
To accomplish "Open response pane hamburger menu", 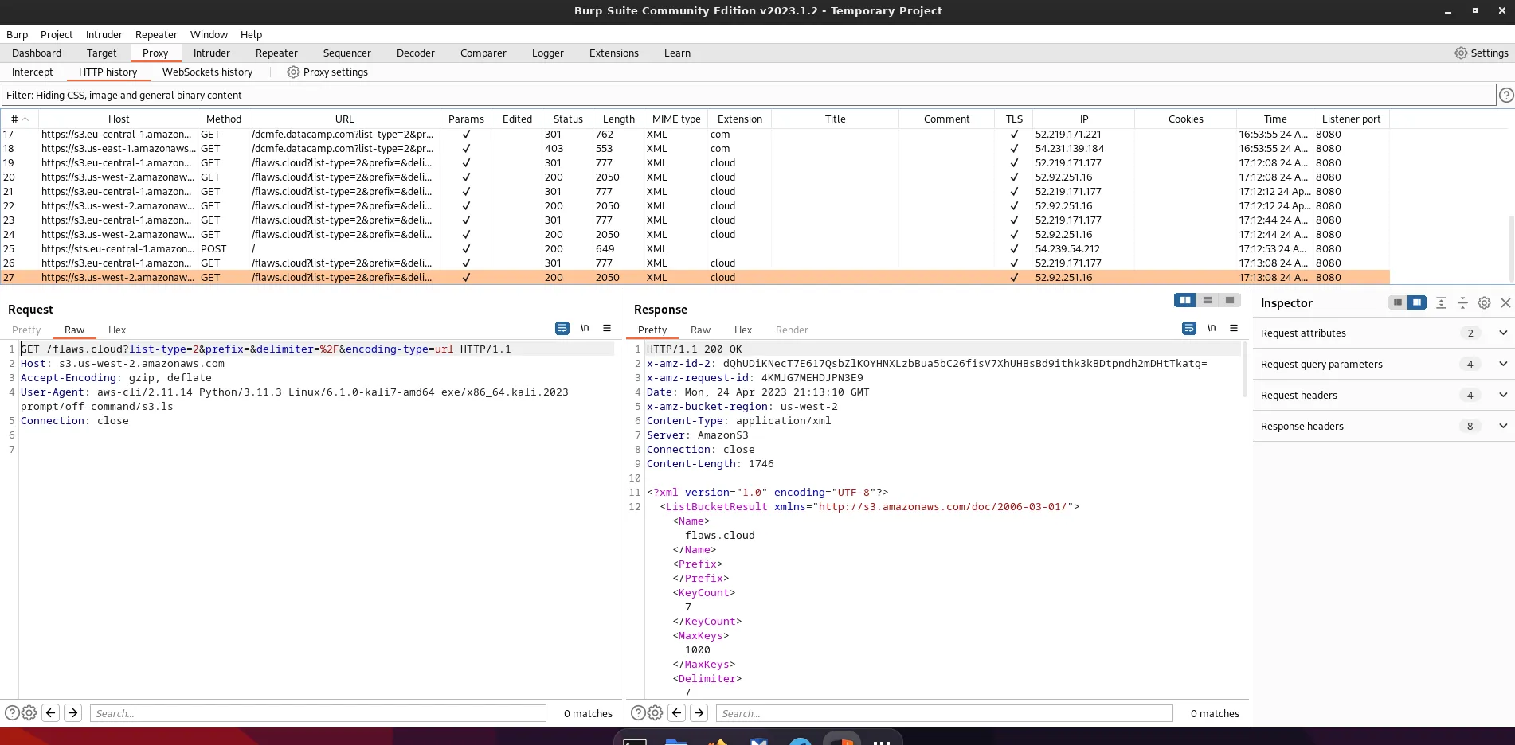I will point(1234,328).
